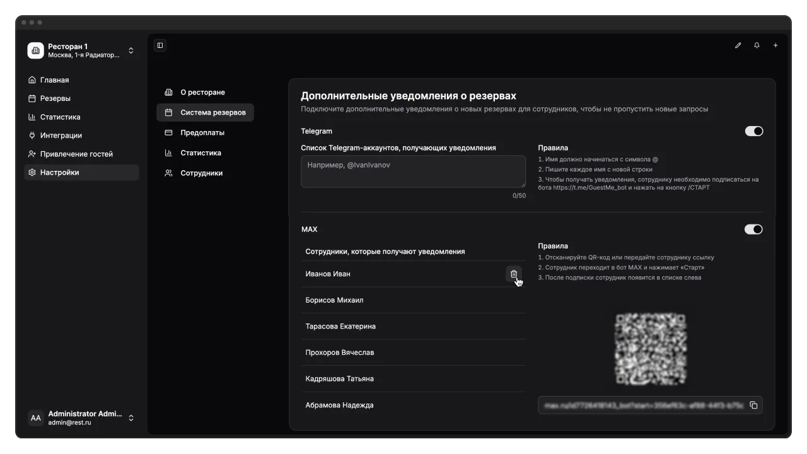Click the Telegram accounts text area
The image size is (807, 454).
(414, 172)
